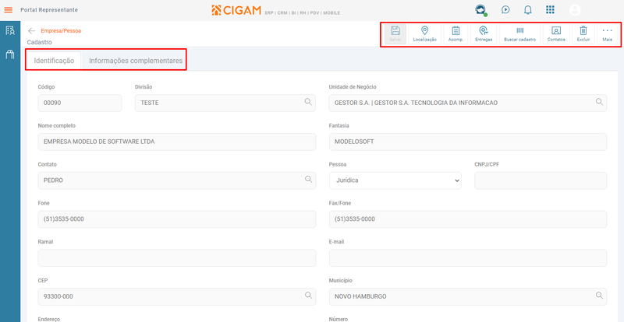Click Buscar cadastro barcode button
Image resolution: width=624 pixels, height=322 pixels.
click(519, 34)
